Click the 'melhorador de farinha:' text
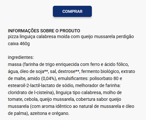Screen dimensions: 146x120 (98, 85)
